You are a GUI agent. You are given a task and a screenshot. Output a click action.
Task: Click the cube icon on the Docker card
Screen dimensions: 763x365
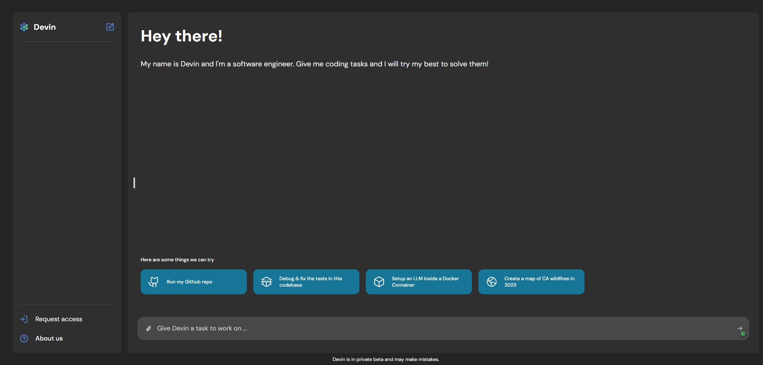point(379,282)
